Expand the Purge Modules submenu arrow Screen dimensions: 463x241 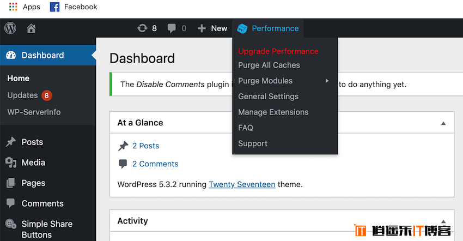[327, 81]
